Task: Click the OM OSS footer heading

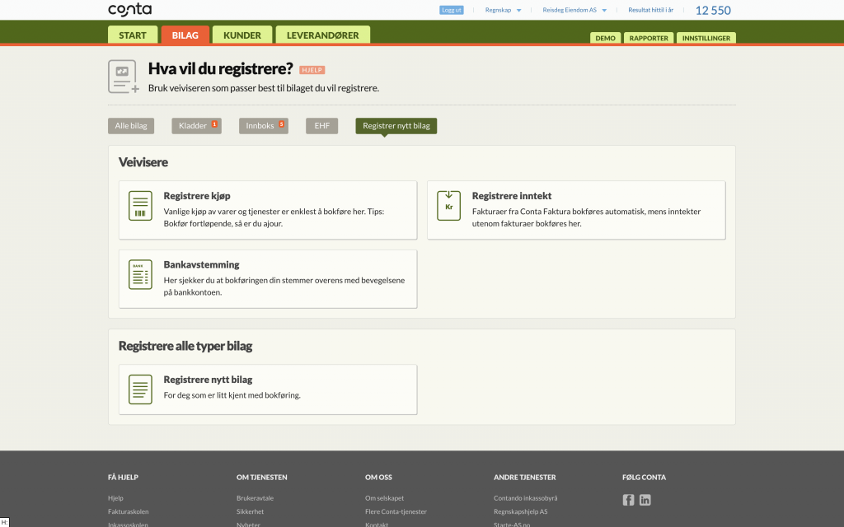Action: point(378,477)
